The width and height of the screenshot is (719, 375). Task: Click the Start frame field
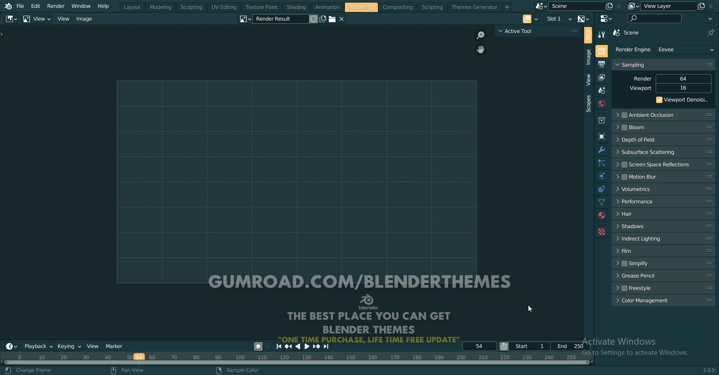[529, 346]
